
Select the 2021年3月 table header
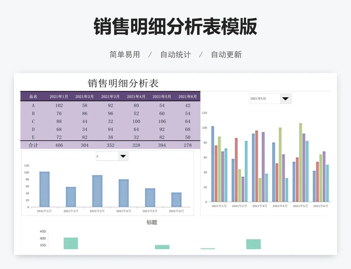[110, 97]
